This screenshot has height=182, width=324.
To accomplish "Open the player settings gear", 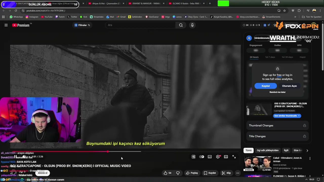I will pos(218,157).
